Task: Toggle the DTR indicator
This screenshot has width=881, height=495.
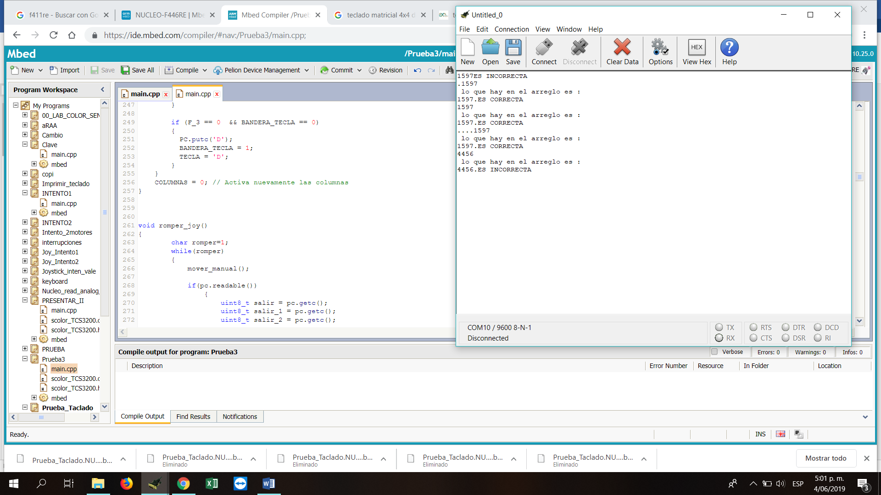Action: coord(786,327)
